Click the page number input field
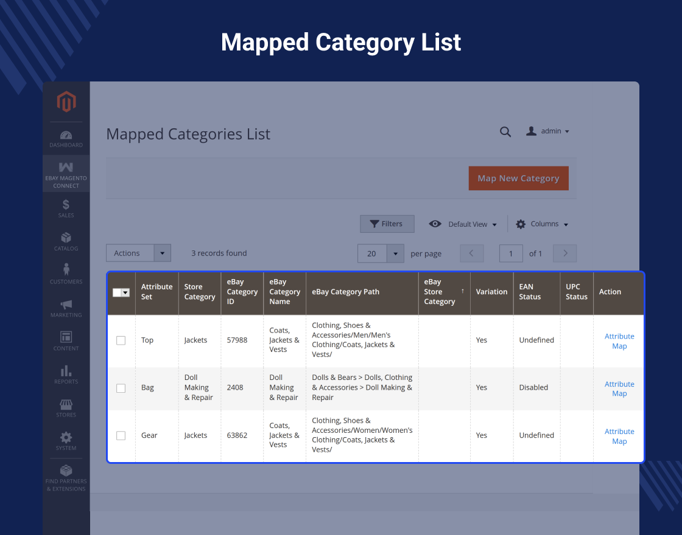 511,253
